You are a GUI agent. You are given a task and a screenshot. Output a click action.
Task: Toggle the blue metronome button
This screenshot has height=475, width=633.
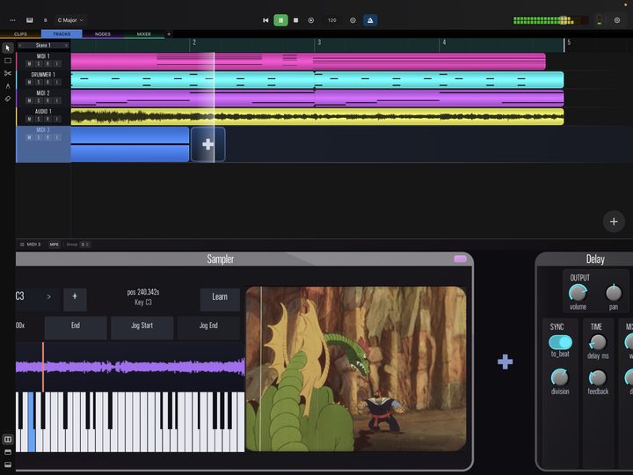coord(370,20)
